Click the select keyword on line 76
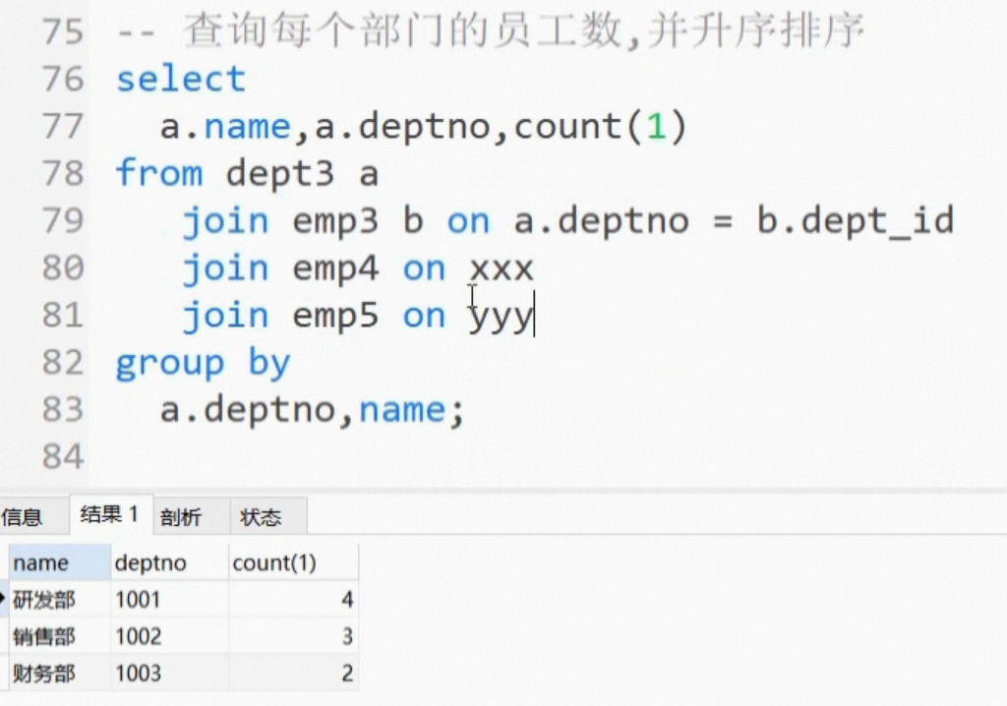Image resolution: width=1007 pixels, height=706 pixels. pos(181,79)
